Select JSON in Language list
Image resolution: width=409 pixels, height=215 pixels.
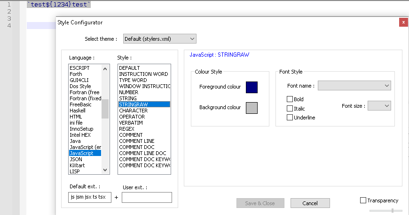tap(85, 159)
